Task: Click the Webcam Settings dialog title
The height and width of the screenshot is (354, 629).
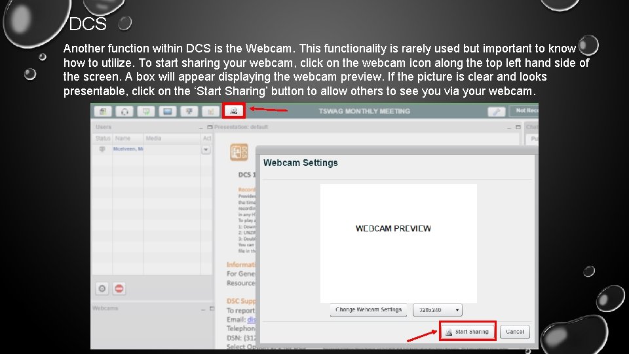Action: [301, 163]
